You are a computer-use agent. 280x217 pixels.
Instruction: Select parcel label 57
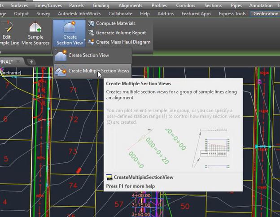pos(119,204)
